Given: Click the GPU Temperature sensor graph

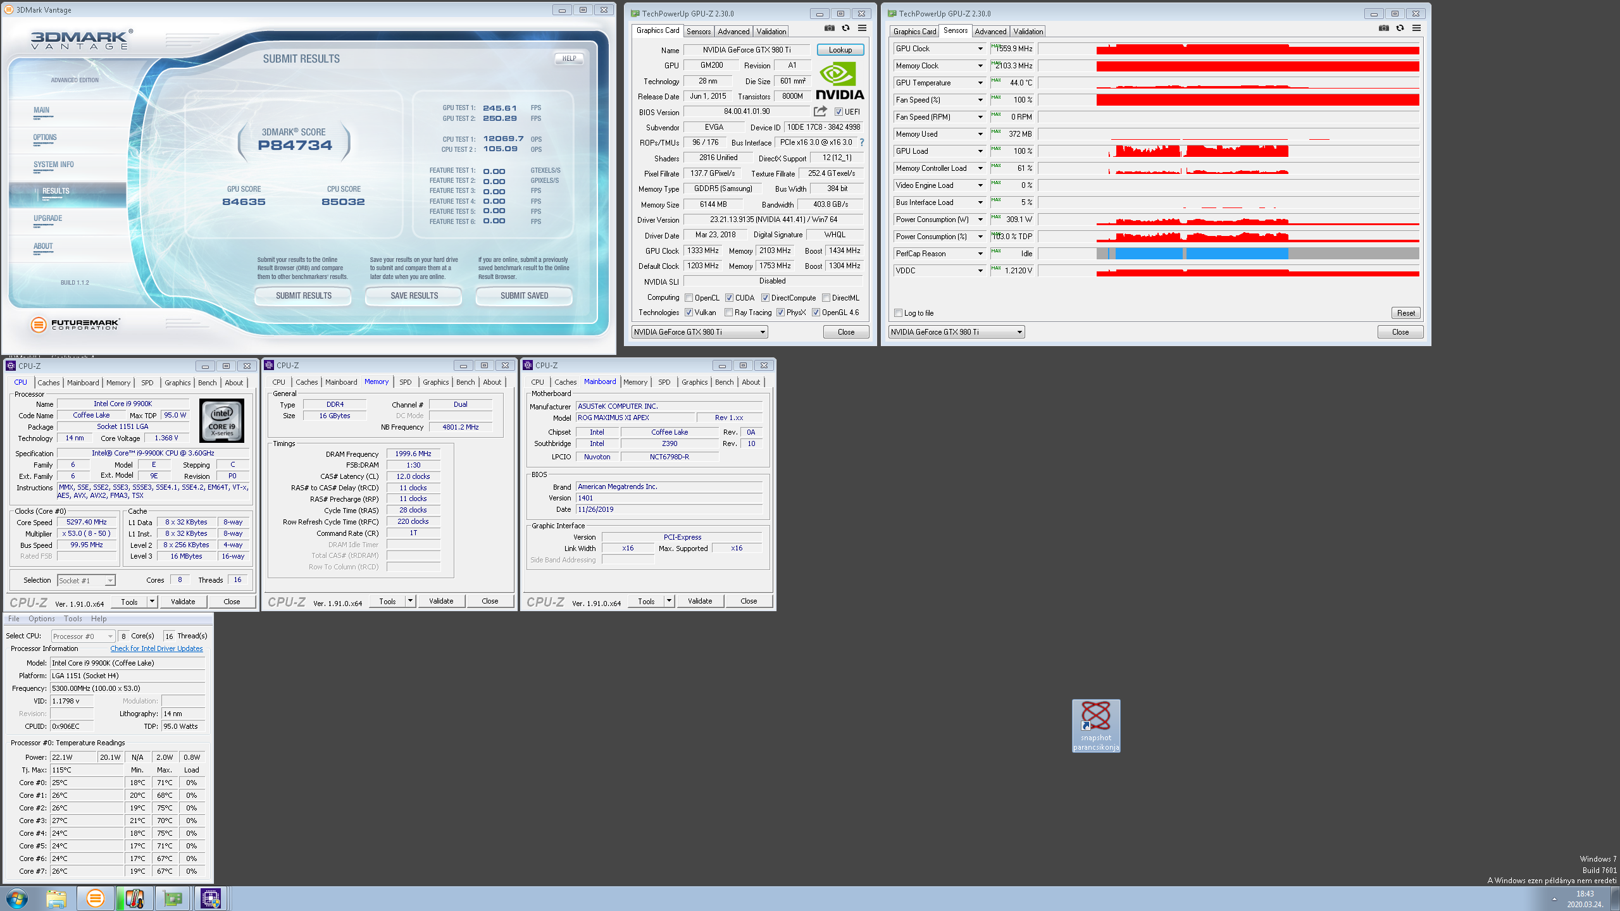Looking at the screenshot, I should point(1228,83).
